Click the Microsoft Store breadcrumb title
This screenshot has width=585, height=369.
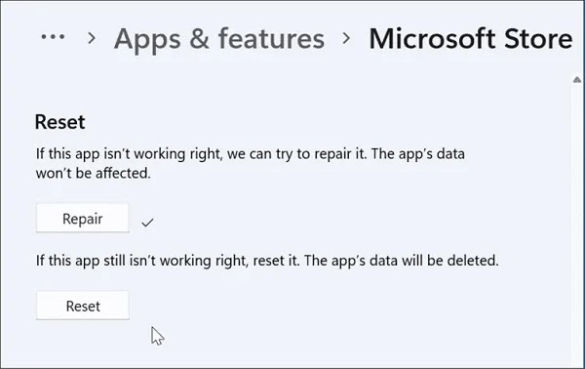point(471,38)
